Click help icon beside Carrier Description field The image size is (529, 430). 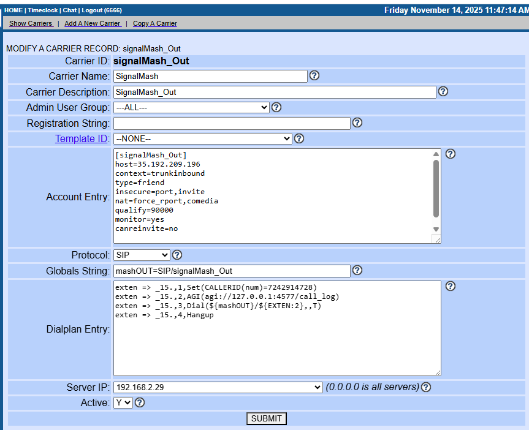tap(443, 91)
